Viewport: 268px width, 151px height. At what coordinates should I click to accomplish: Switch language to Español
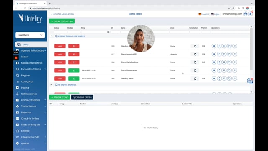click(204, 14)
